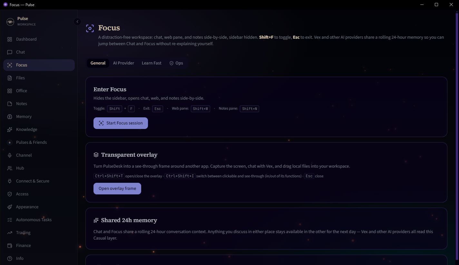Image resolution: width=459 pixels, height=265 pixels.
Task: Click the Pulse workspace logo
Action: tap(10, 22)
